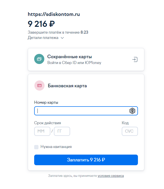Click the "Срок действия" label
Image resolution: width=164 pixels, height=189 pixels.
click(x=48, y=123)
